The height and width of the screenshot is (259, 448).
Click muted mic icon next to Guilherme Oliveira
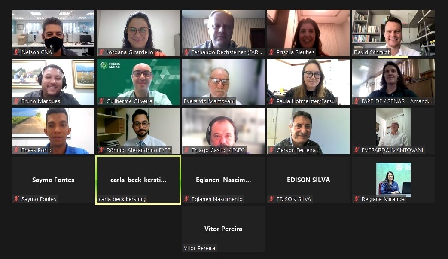101,101
